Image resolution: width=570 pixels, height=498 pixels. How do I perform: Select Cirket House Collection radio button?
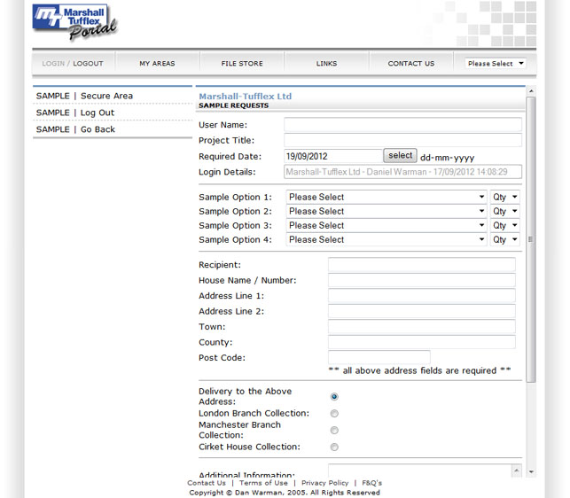(x=334, y=447)
